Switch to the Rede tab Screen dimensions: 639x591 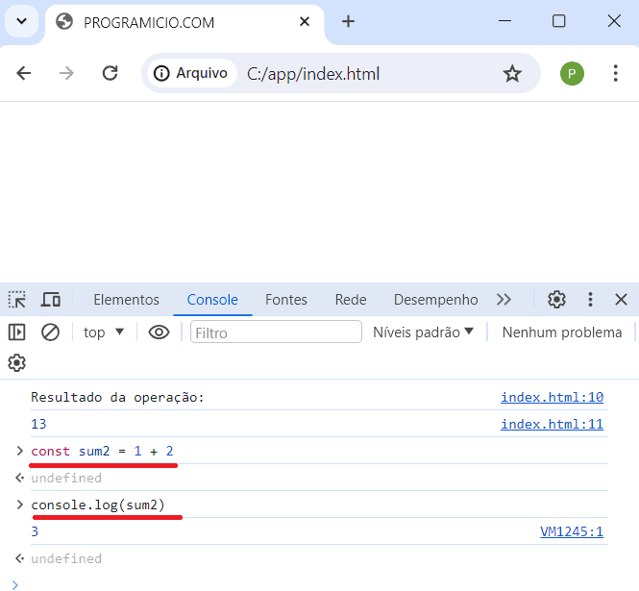pos(351,300)
